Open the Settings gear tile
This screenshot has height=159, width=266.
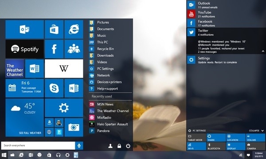(x=64, y=108)
